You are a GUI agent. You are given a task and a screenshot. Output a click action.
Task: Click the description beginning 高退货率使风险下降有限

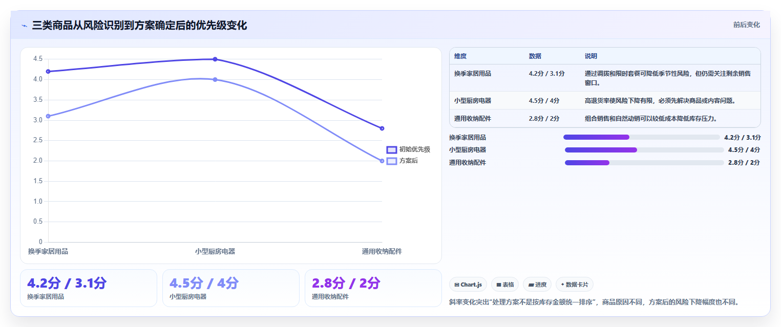(x=660, y=101)
